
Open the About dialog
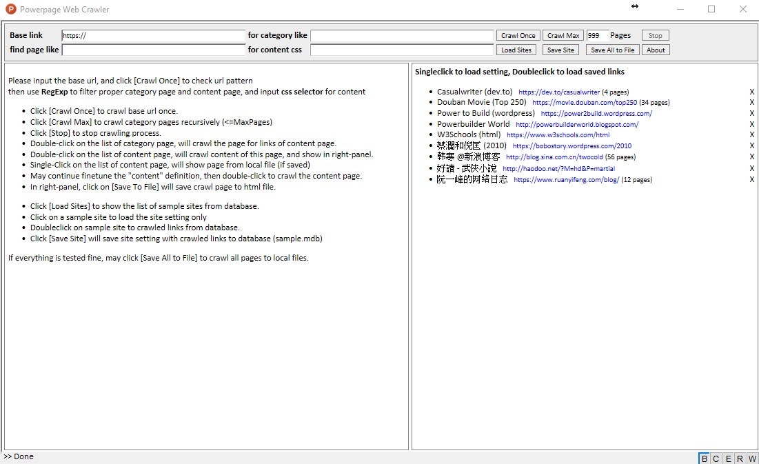click(x=655, y=49)
